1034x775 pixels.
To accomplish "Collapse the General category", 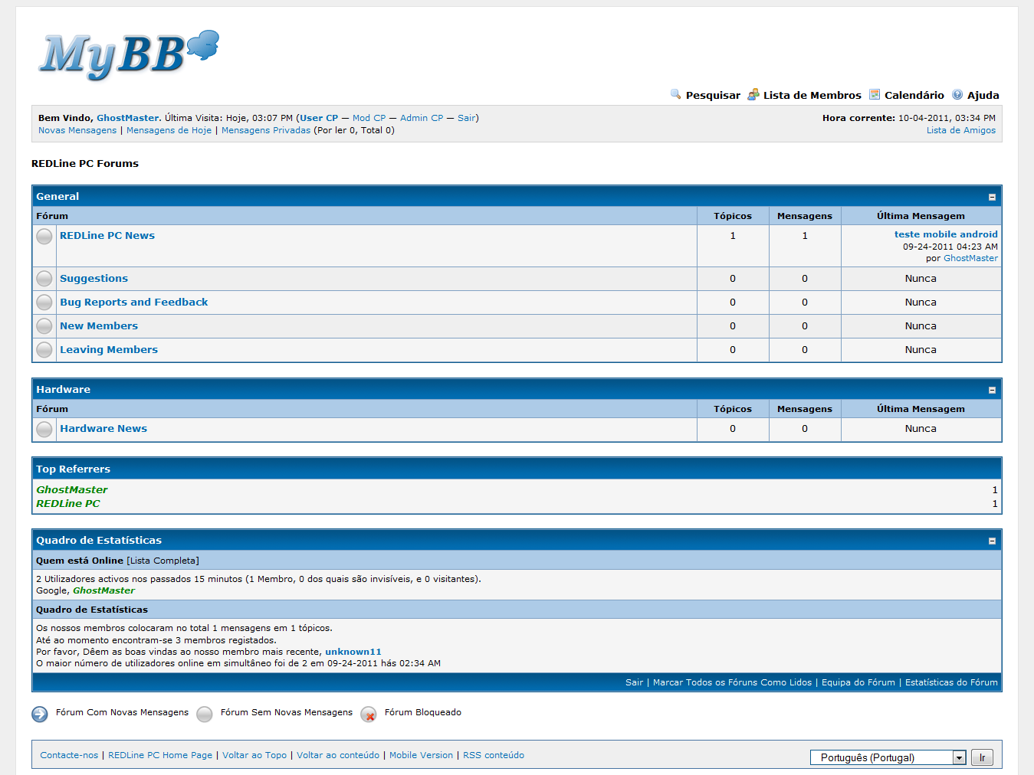I will click(x=992, y=197).
